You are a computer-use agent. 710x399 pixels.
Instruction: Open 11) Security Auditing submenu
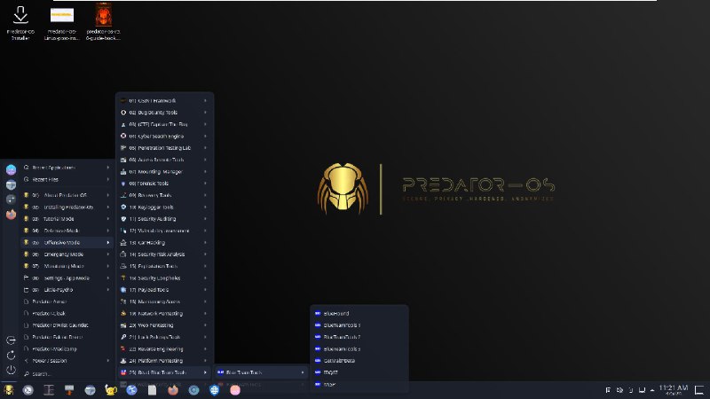[164, 218]
